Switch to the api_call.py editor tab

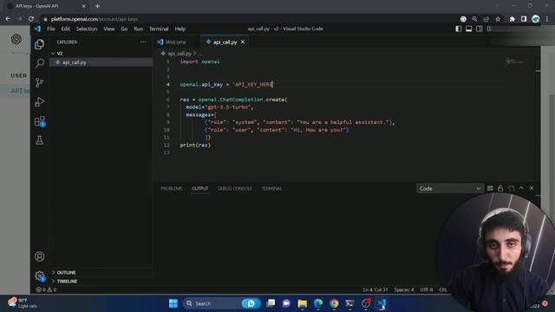[x=225, y=42]
